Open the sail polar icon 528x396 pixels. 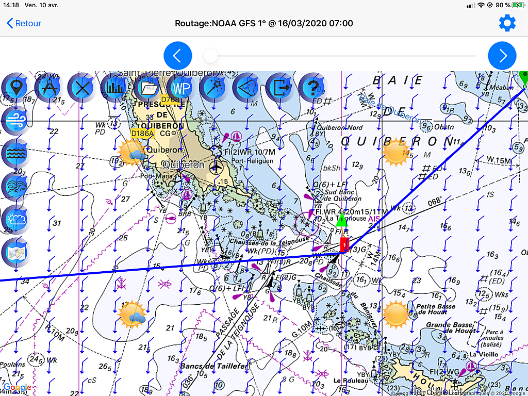247,88
